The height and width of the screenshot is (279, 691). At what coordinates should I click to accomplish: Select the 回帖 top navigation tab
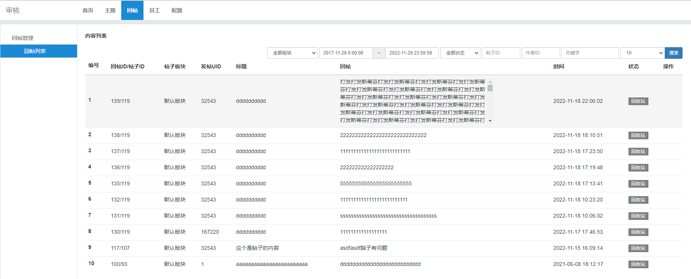tap(132, 10)
